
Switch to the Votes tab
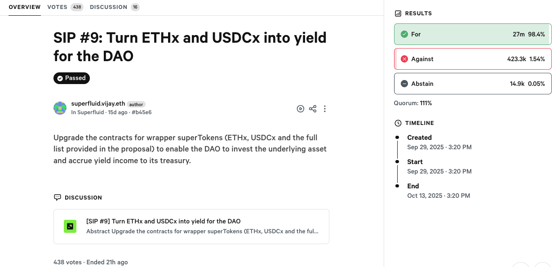[x=57, y=7]
